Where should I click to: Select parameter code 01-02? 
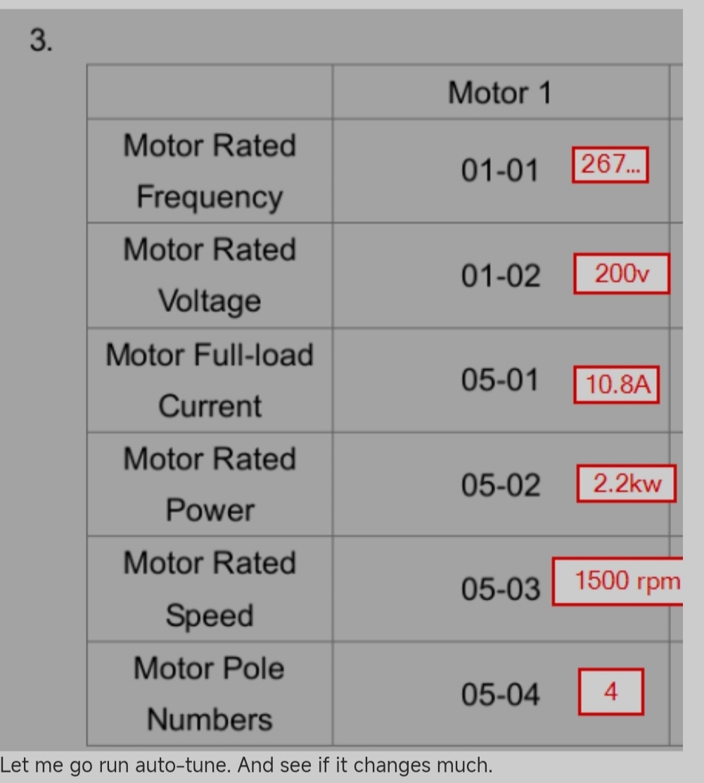[500, 276]
